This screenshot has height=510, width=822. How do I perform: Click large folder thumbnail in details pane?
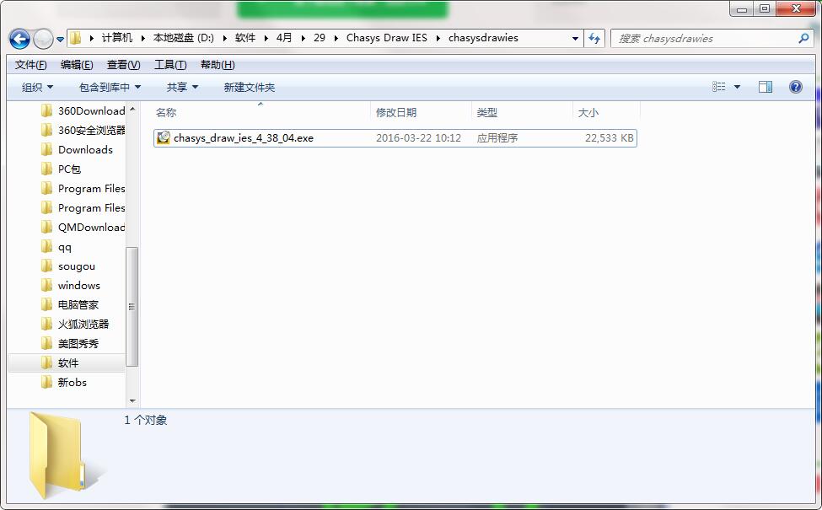point(56,454)
